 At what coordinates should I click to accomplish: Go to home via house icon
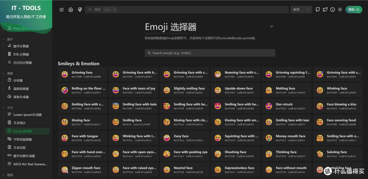71,10
